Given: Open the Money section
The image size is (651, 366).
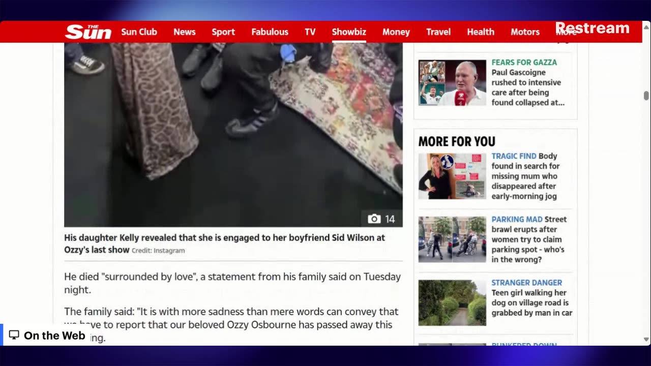Looking at the screenshot, I should pyautogui.click(x=396, y=32).
